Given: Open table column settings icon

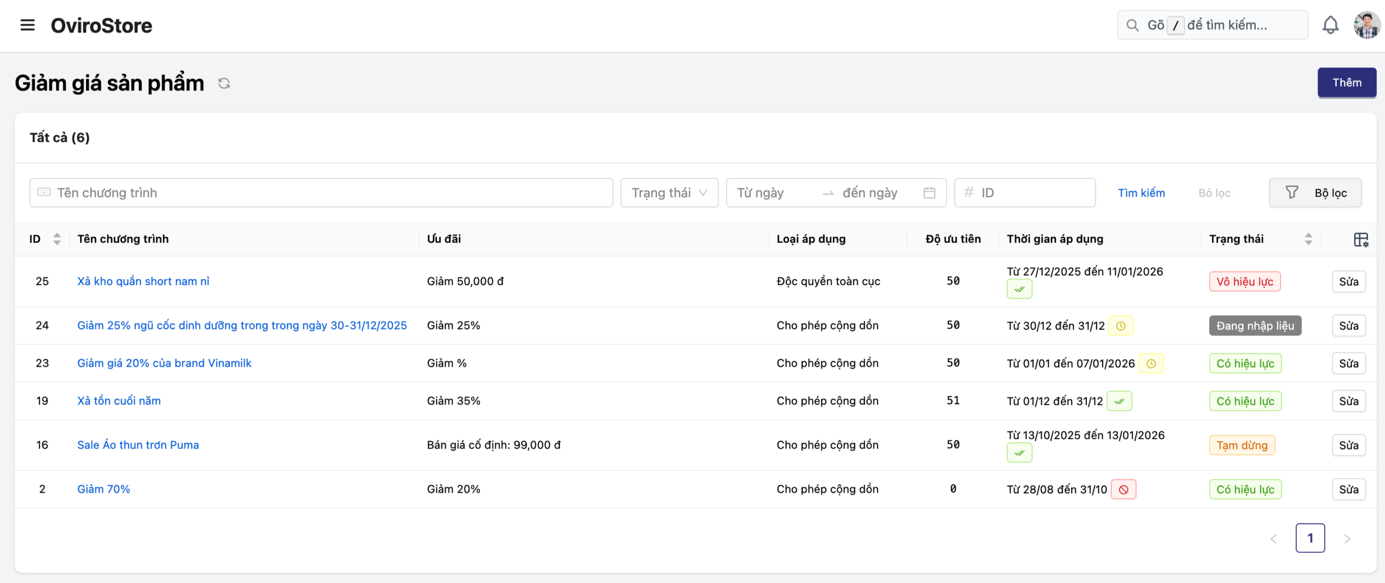Looking at the screenshot, I should [x=1361, y=240].
